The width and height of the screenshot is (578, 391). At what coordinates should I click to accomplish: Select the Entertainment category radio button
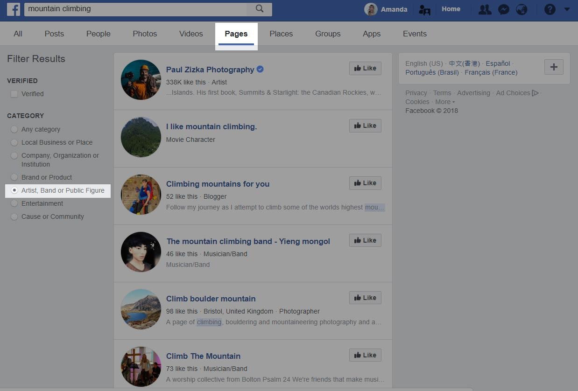point(14,203)
